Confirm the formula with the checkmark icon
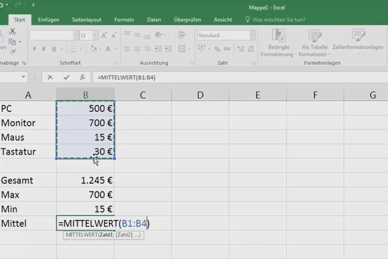The width and height of the screenshot is (388, 259). 67,77
